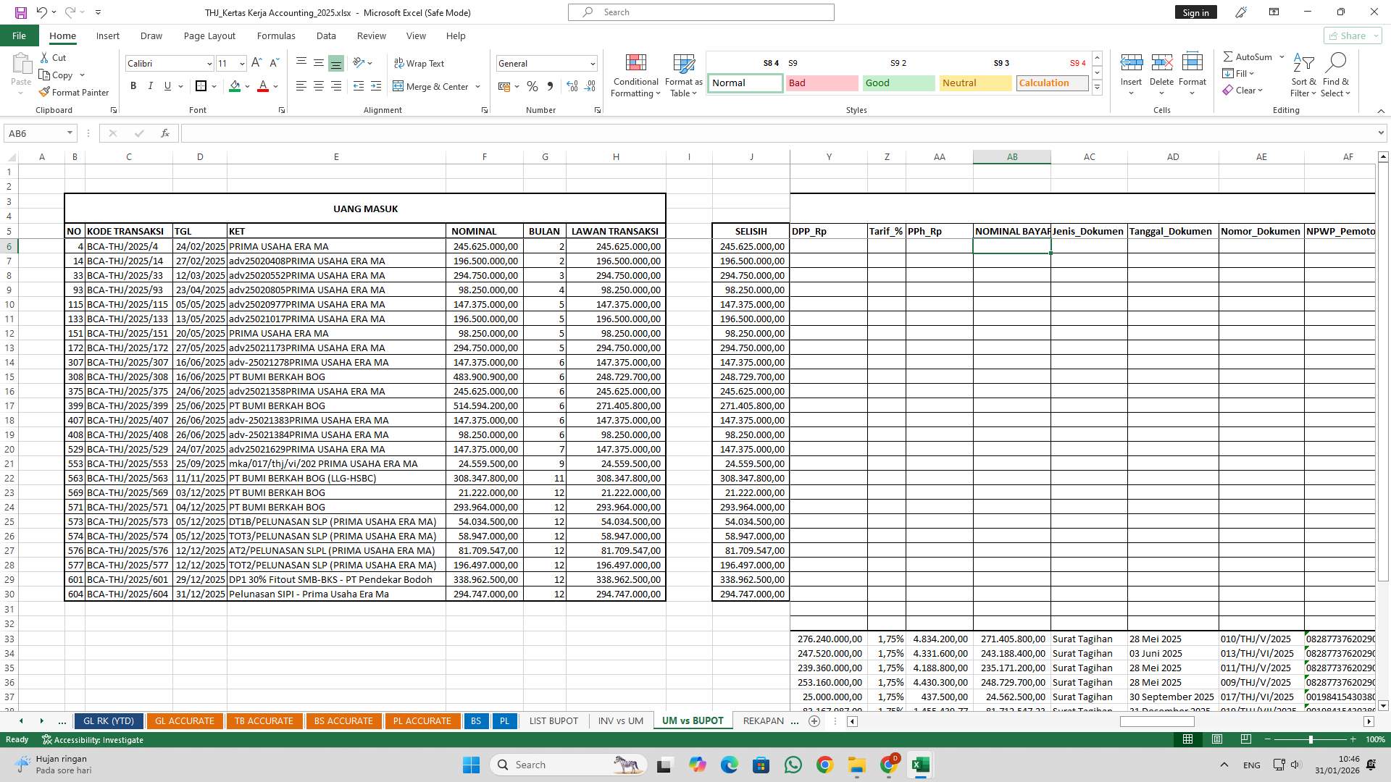Click the Sign in button
This screenshot has width=1391, height=782.
(1195, 12)
